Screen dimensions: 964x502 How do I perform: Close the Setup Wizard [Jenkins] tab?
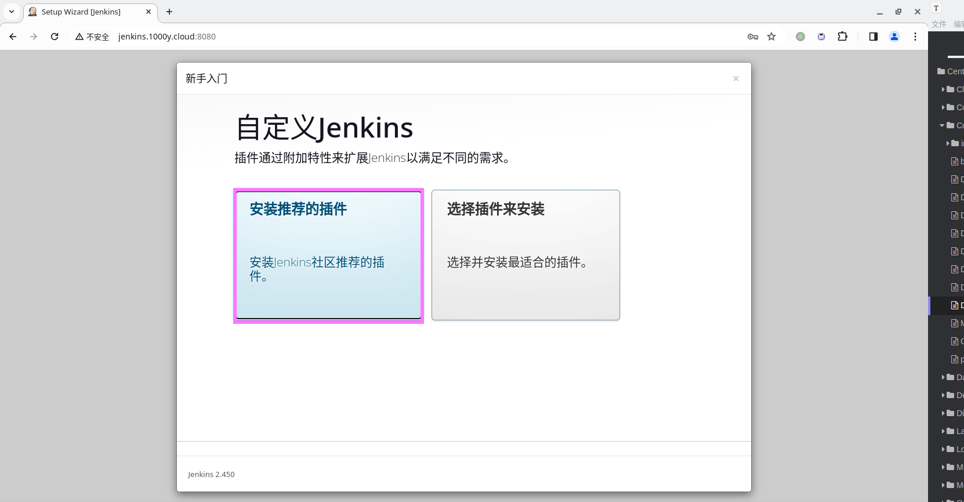148,12
